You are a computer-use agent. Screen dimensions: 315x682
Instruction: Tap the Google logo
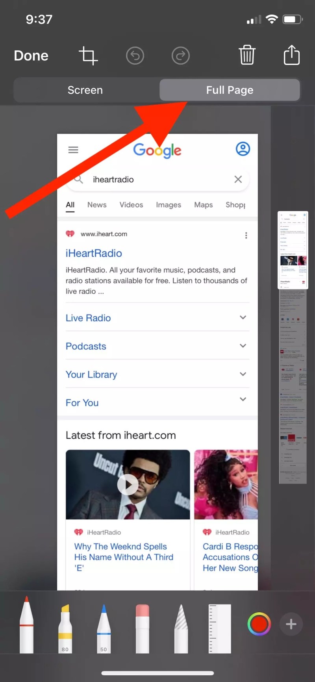click(x=157, y=150)
